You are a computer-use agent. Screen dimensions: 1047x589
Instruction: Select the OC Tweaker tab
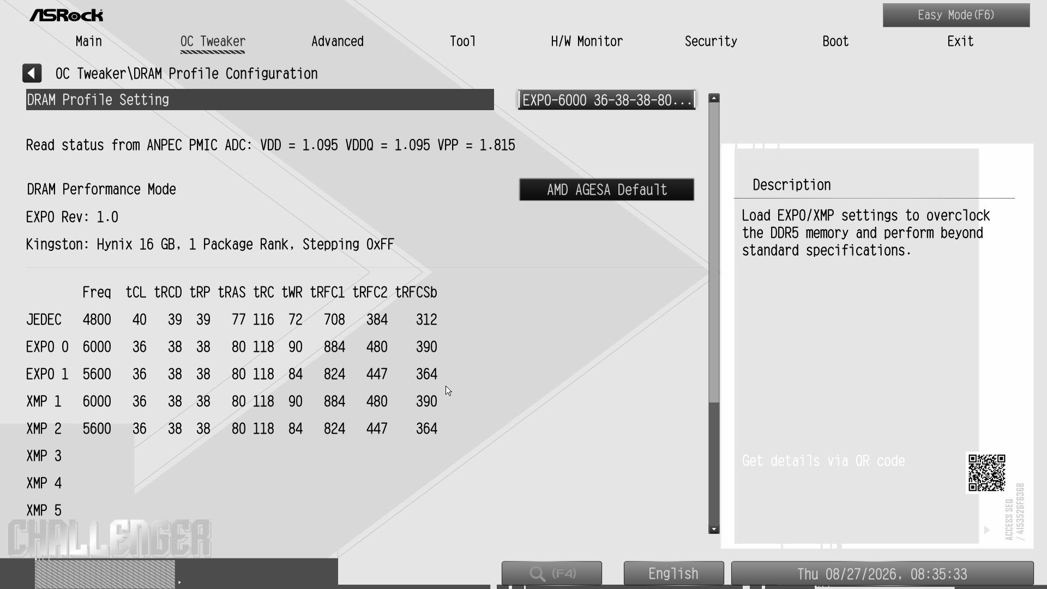coord(213,41)
